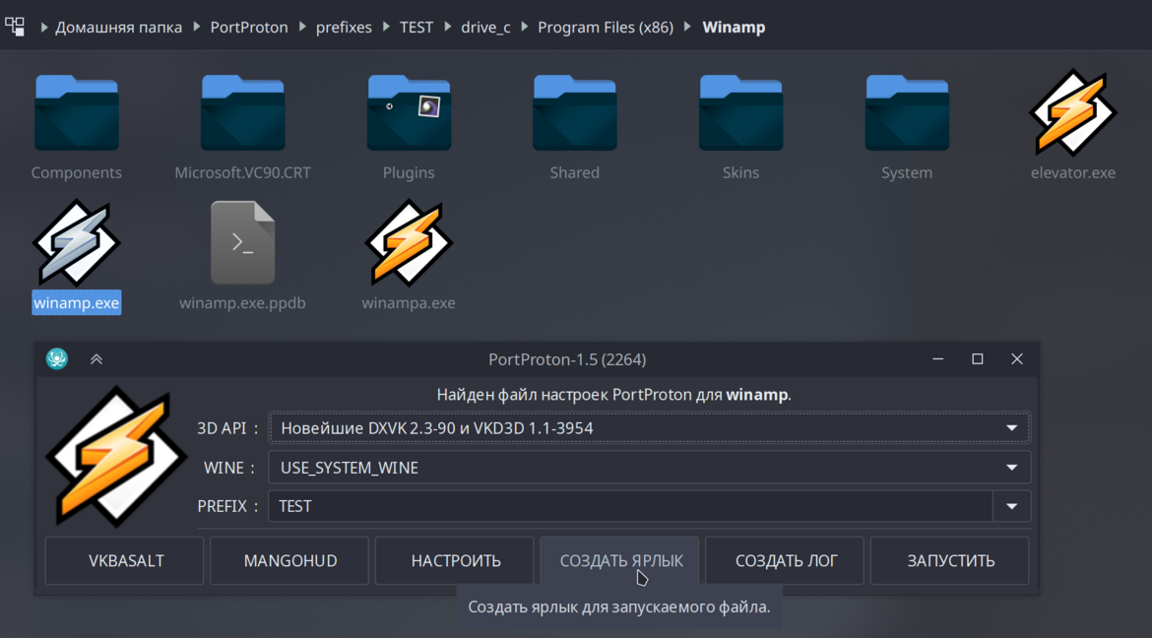This screenshot has width=1152, height=638.
Task: Click the VKBASALT button
Action: click(124, 561)
